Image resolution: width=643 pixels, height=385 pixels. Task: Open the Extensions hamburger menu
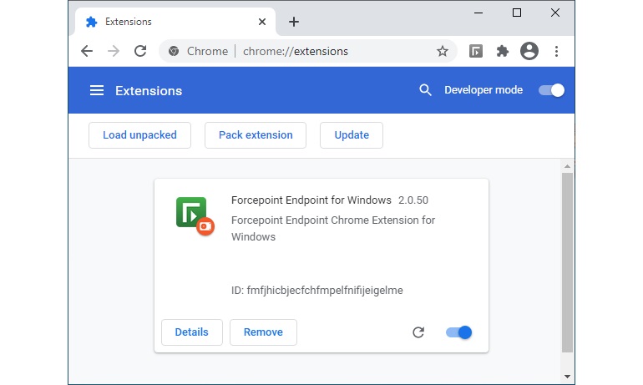pos(97,90)
